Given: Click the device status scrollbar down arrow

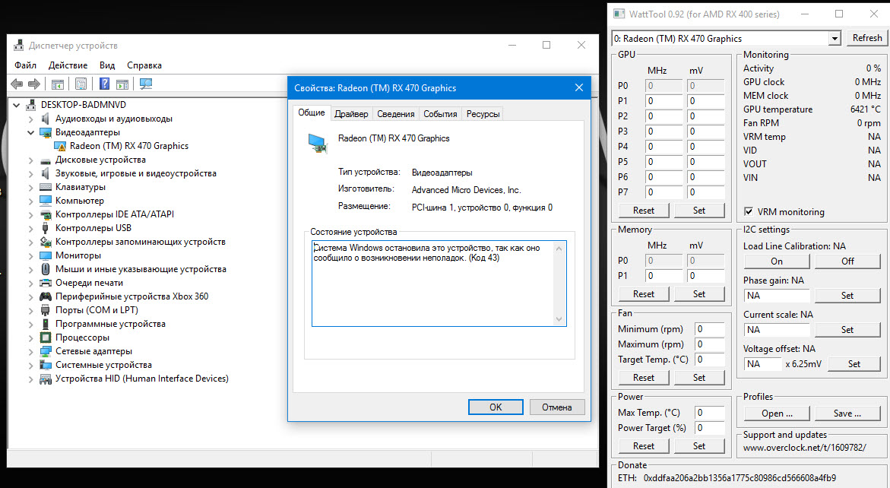Looking at the screenshot, I should click(559, 319).
